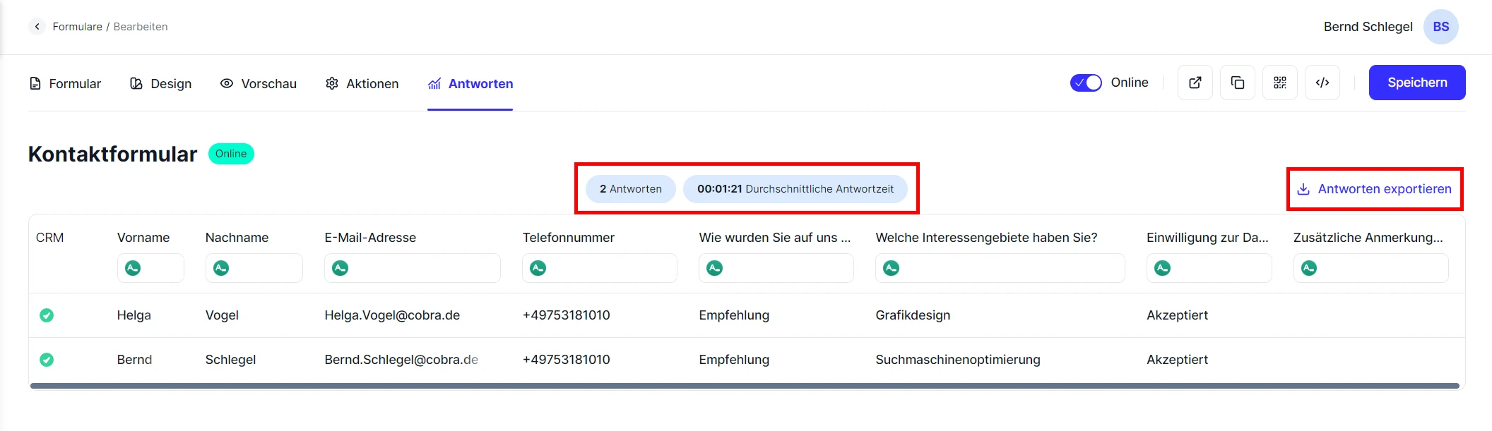Toggle the Online switch off
Viewport: 1492px width, 431px height.
tap(1086, 83)
